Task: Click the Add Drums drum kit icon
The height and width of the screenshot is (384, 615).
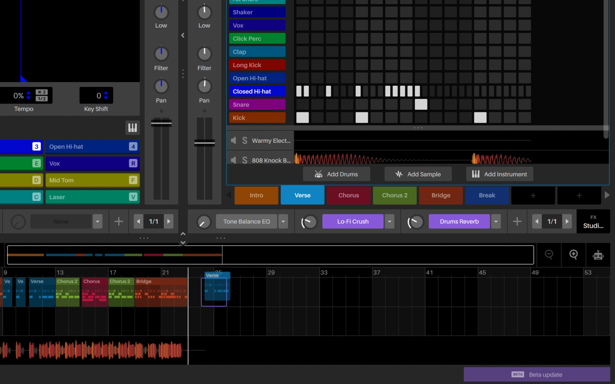Action: point(318,174)
